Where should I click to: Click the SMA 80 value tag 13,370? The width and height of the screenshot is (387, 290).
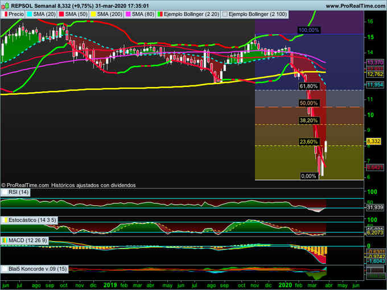375,63
